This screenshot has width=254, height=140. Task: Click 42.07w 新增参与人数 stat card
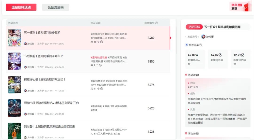point(195,59)
